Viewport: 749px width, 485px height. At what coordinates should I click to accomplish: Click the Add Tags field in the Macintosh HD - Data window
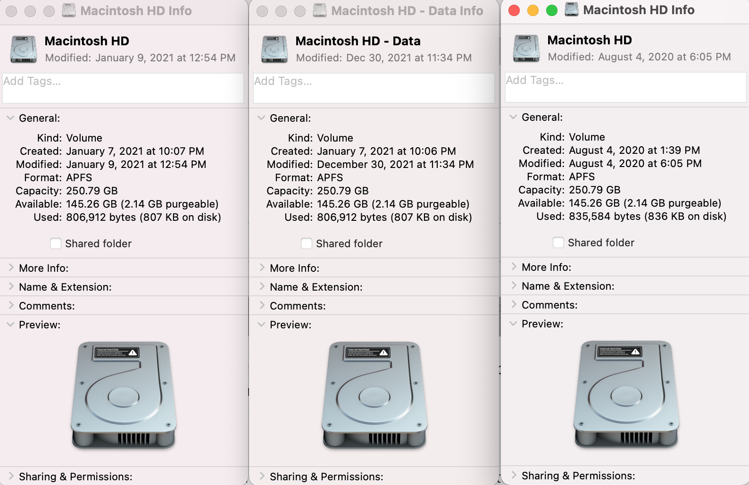point(374,88)
